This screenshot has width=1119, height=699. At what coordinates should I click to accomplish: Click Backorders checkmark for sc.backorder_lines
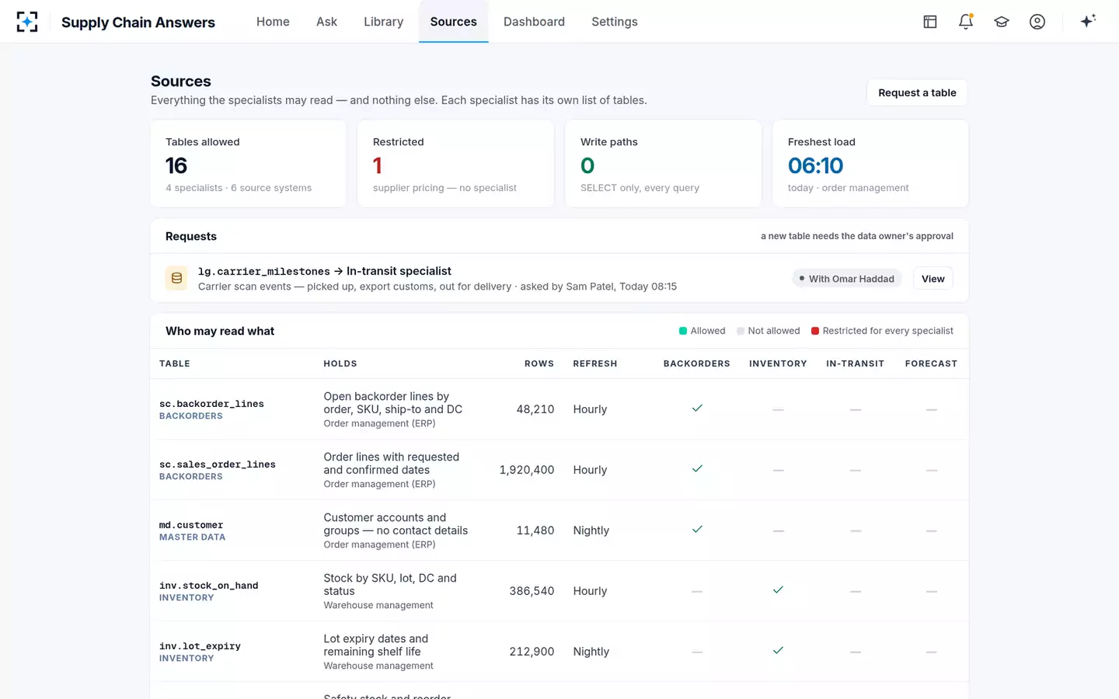click(697, 408)
